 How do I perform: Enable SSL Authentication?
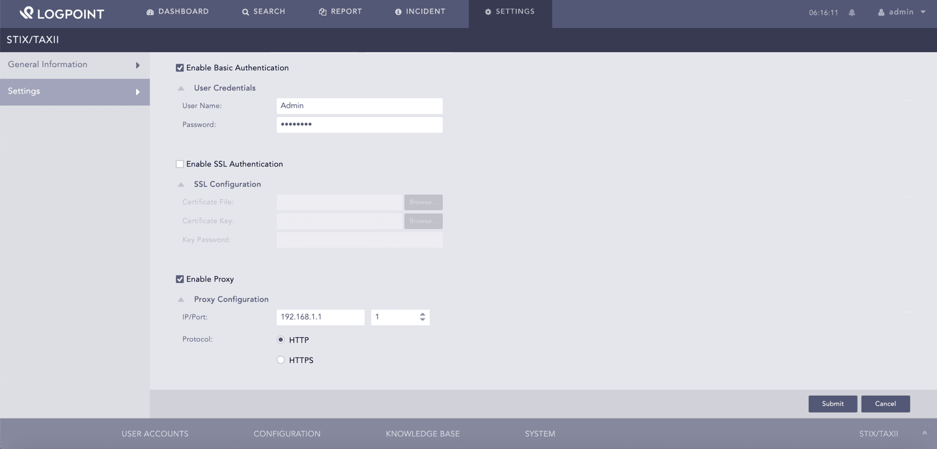[180, 163]
